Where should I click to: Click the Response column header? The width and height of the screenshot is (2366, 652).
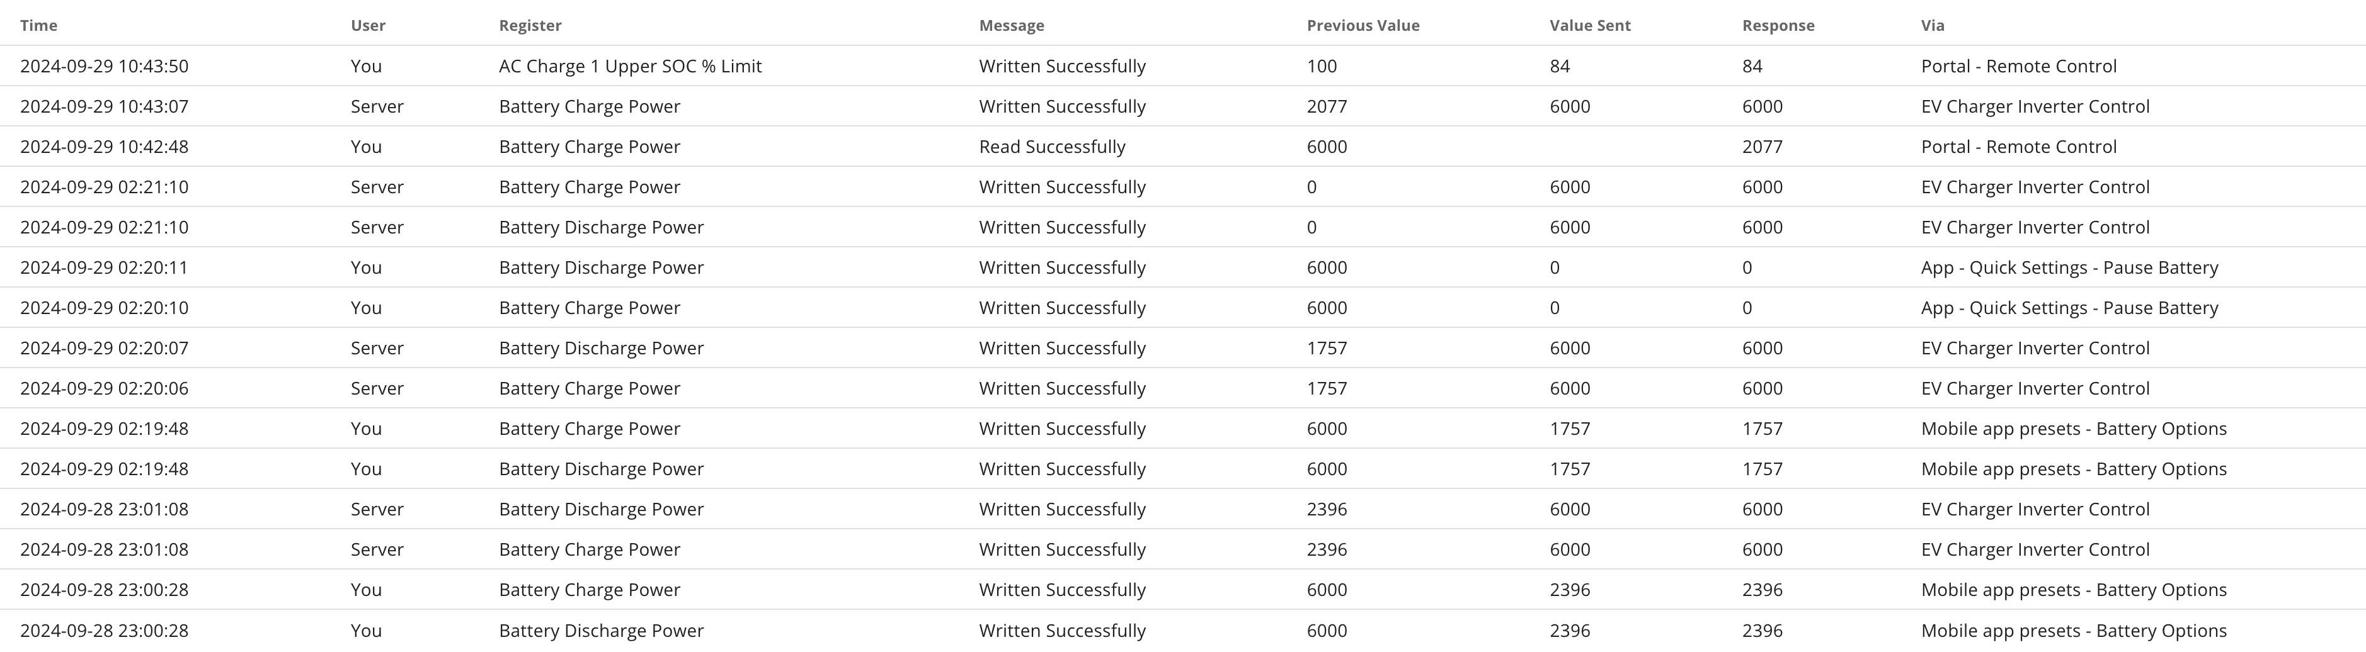[1778, 26]
